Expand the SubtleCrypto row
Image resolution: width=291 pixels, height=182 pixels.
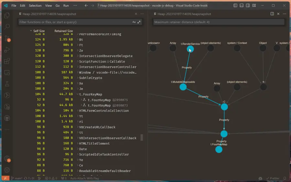(78, 78)
